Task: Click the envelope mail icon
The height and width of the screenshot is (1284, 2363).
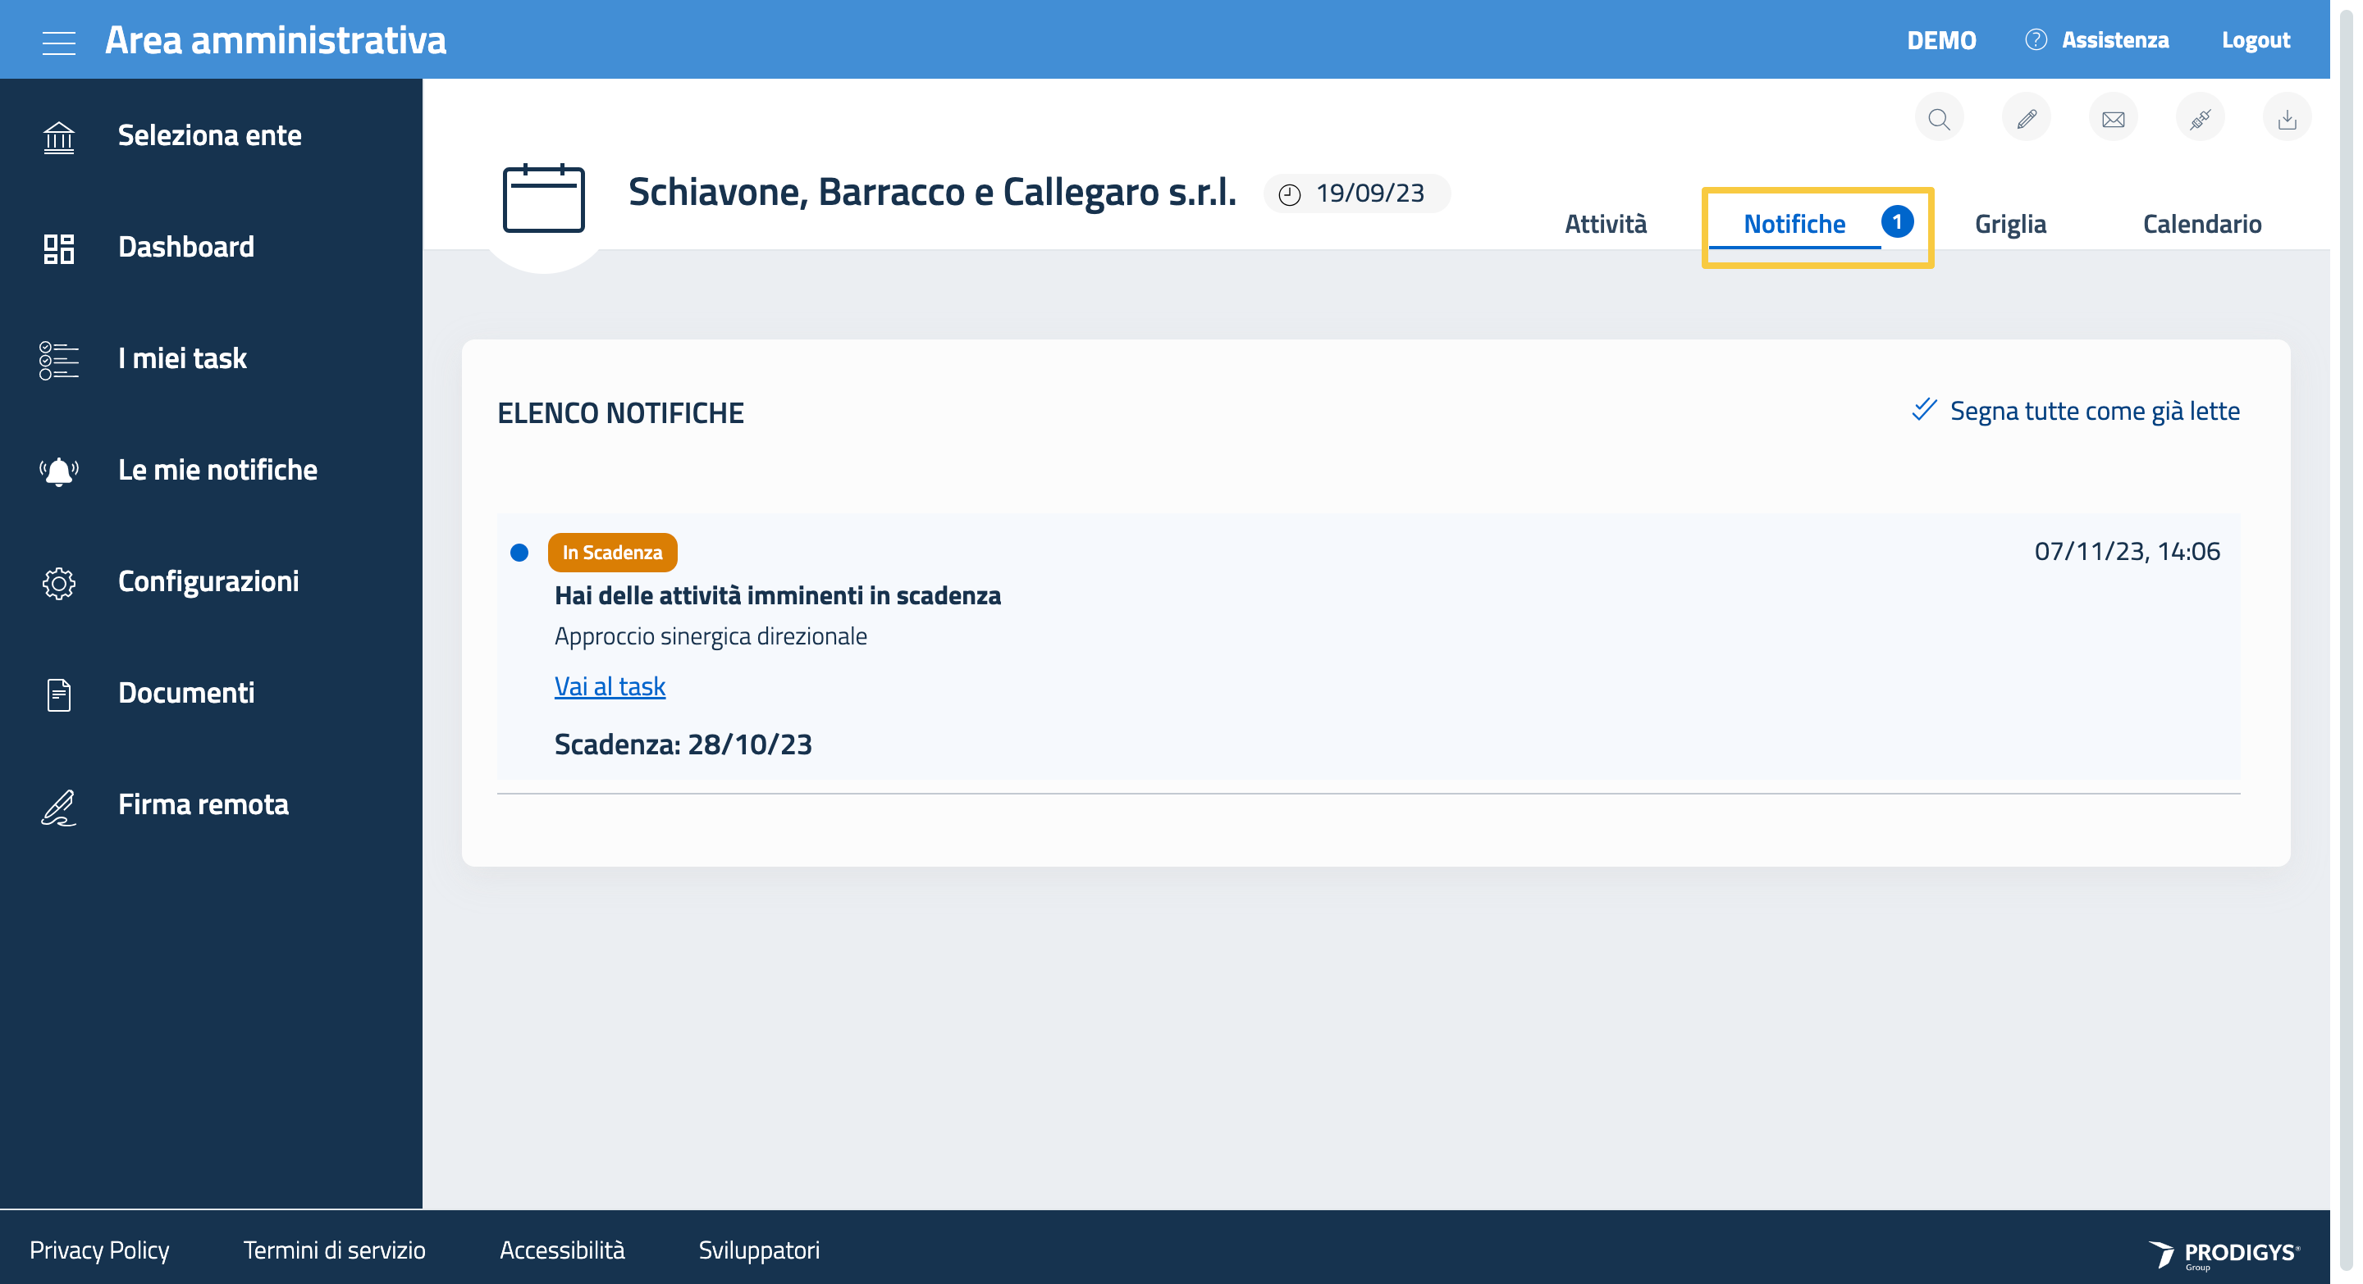Action: 2113,119
